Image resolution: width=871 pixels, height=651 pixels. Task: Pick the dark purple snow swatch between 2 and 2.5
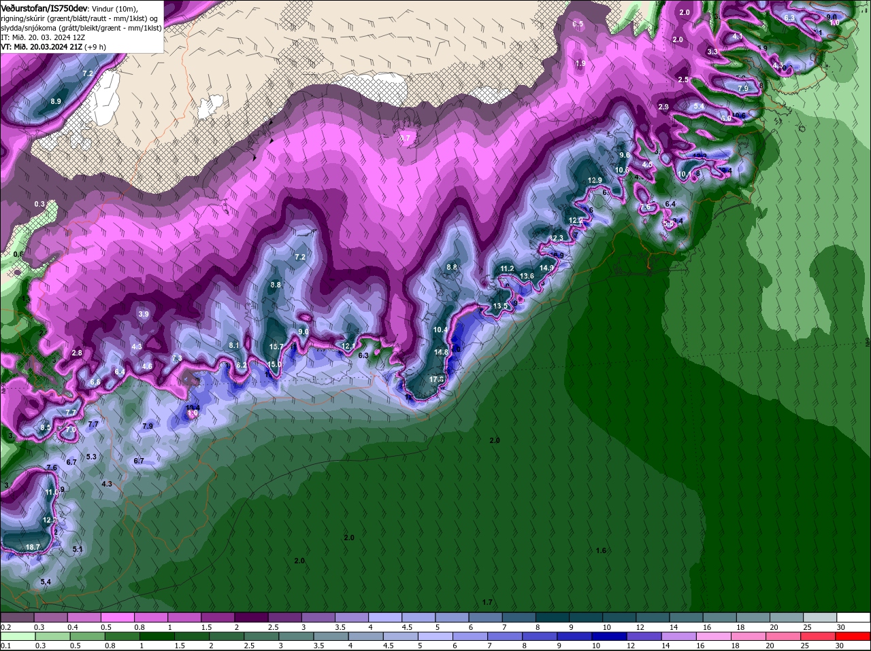[251, 617]
